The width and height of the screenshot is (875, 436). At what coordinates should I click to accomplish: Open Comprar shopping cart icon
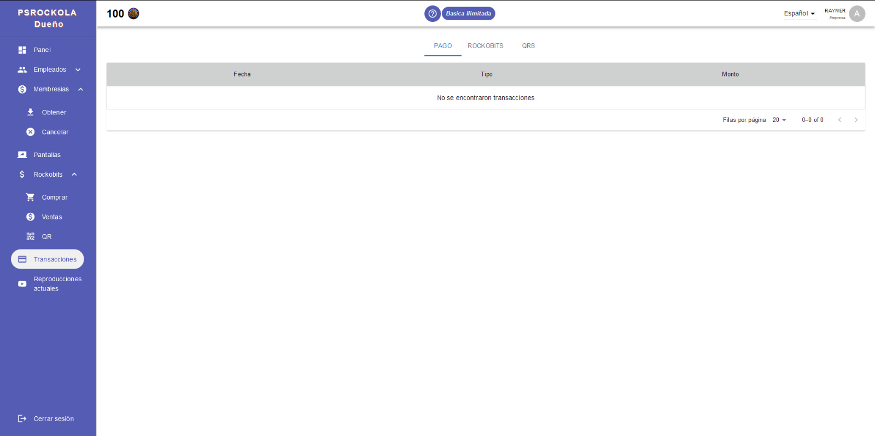[x=31, y=197]
